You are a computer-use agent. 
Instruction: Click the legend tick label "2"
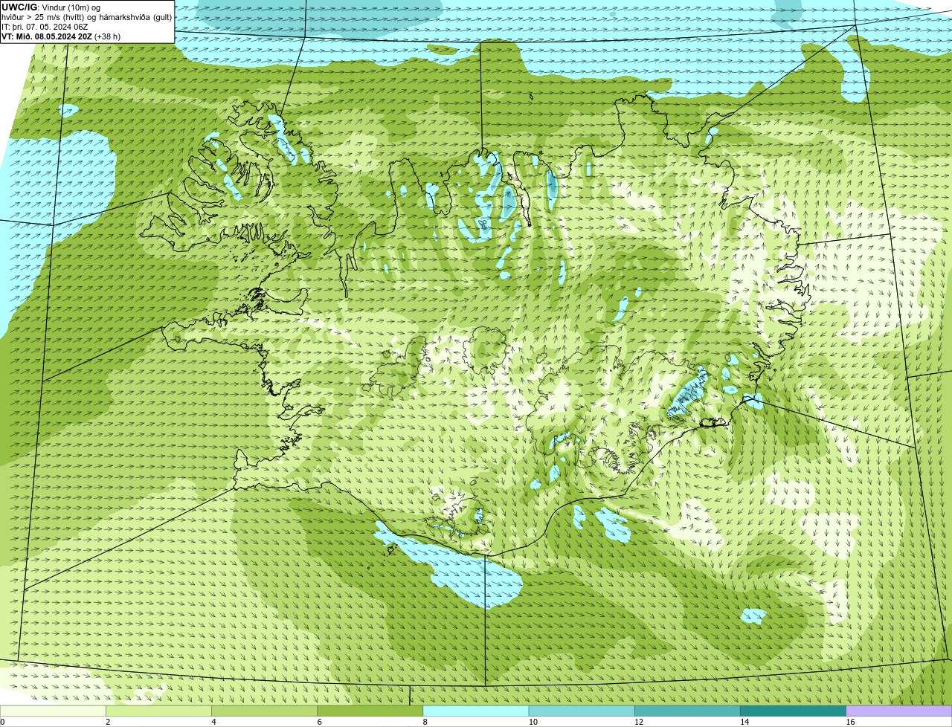pyautogui.click(x=108, y=722)
